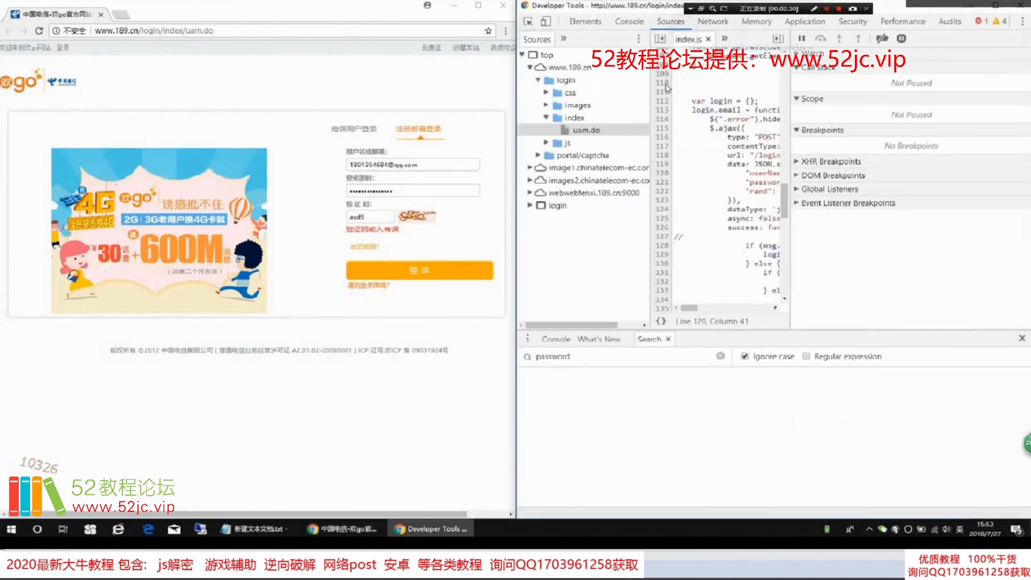Enable Regular expression checkbox
The width and height of the screenshot is (1031, 580).
(x=806, y=356)
